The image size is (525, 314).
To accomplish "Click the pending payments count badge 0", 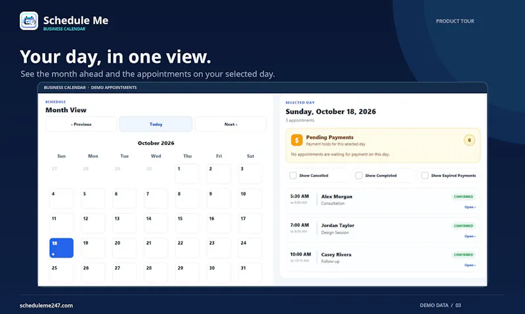I will 469,140.
